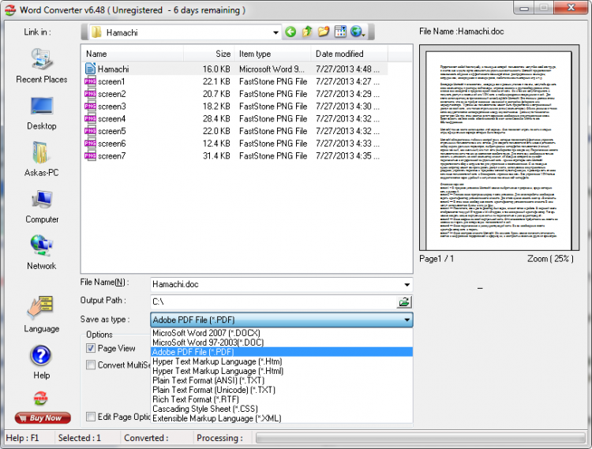Choose Extensible Markup Language (*.XML) option
Viewport: 592px width, 449px height.
pyautogui.click(x=281, y=418)
